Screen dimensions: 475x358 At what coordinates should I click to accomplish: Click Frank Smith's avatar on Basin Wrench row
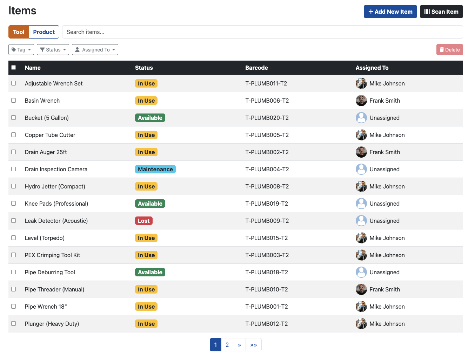tap(361, 101)
